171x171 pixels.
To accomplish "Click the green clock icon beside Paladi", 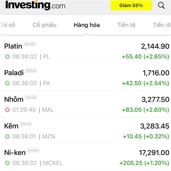I will pos(7,83).
